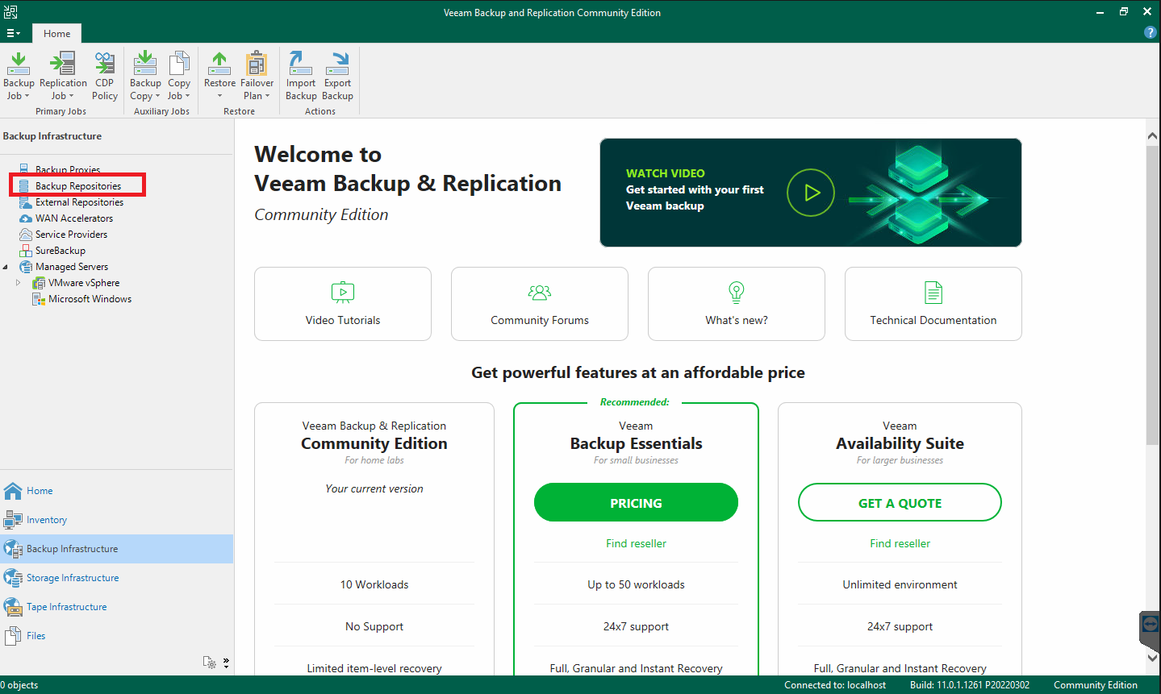This screenshot has height=694, width=1161.
Task: Click the vertical scrollbar thumb
Action: (1152, 294)
